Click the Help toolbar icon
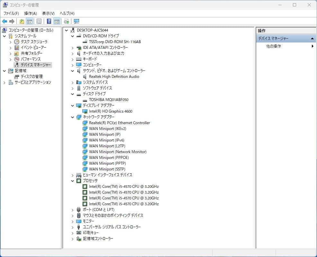This screenshot has height=257, width=317. [48, 21]
